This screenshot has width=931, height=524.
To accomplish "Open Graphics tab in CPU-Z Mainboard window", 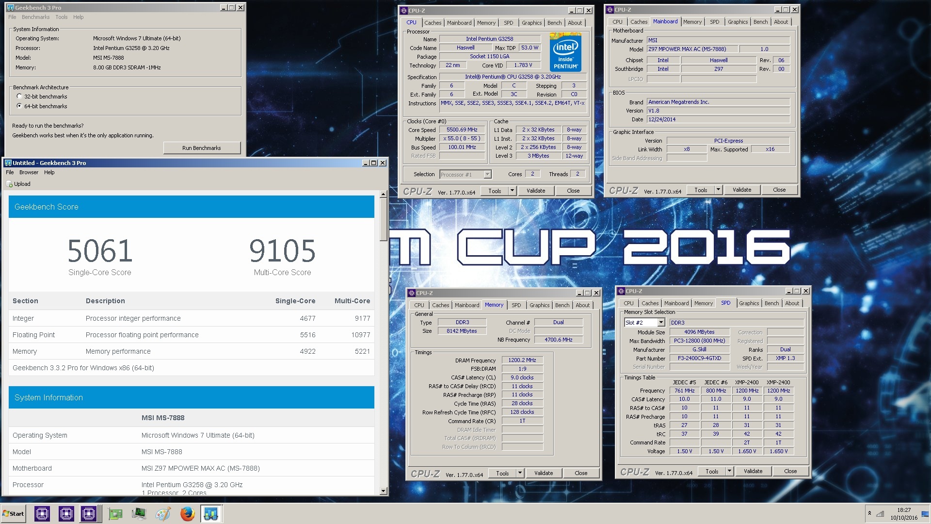I will tap(738, 22).
